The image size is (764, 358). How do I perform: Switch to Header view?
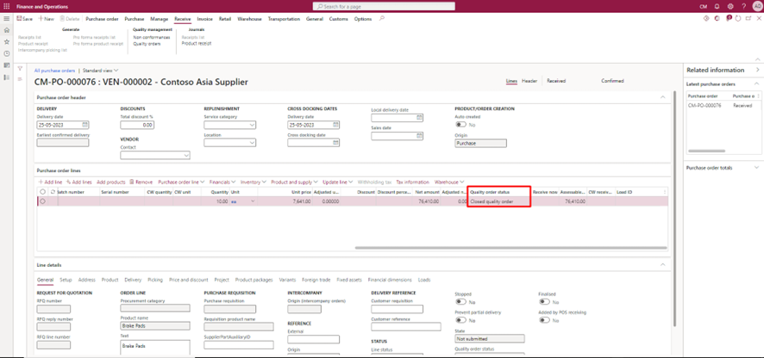(x=529, y=81)
